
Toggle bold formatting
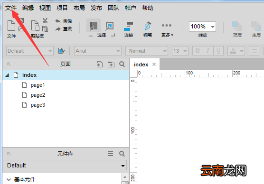[x=198, y=51]
